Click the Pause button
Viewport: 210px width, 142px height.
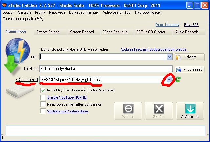[128, 111]
